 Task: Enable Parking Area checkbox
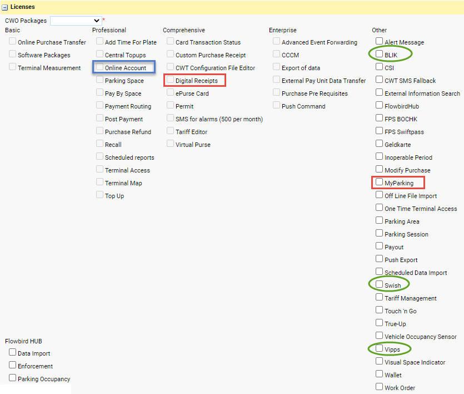click(x=379, y=220)
